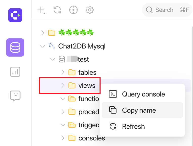
Task: Choose Refresh from context menu
Action: pyautogui.click(x=142, y=126)
